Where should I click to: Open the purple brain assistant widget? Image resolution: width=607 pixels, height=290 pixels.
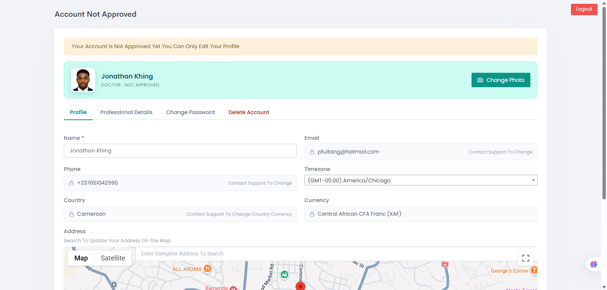point(594,264)
